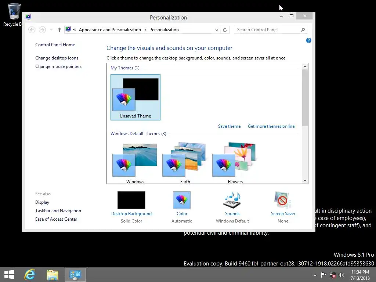Maximize the Personalization window

(291, 16)
